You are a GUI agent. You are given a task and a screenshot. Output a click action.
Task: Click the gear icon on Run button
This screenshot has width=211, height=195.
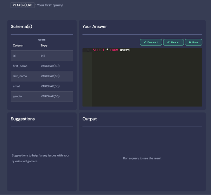point(190,42)
